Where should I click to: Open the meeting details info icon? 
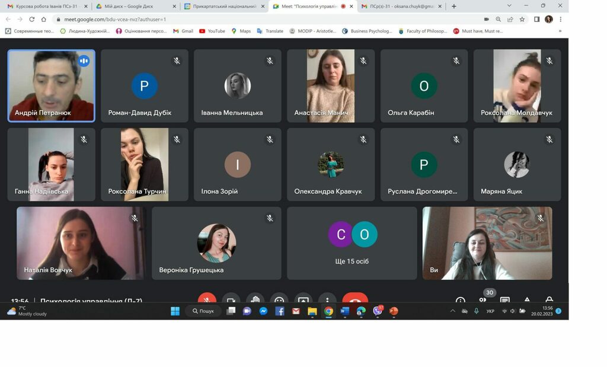(x=461, y=301)
